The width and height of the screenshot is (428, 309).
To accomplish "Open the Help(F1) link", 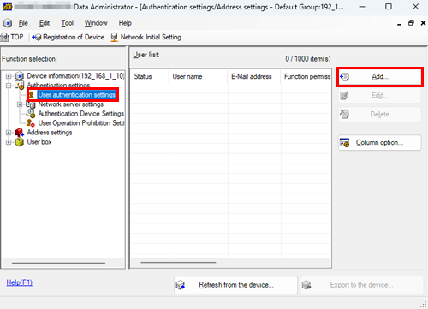I will (x=20, y=282).
